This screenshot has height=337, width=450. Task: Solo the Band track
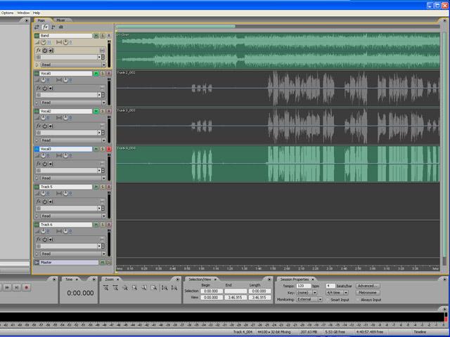click(103, 36)
